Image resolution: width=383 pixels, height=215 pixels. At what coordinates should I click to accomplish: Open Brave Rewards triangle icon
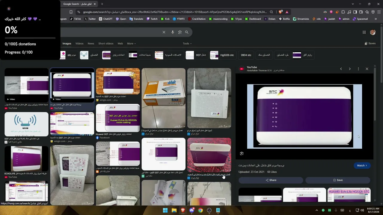coord(287,12)
